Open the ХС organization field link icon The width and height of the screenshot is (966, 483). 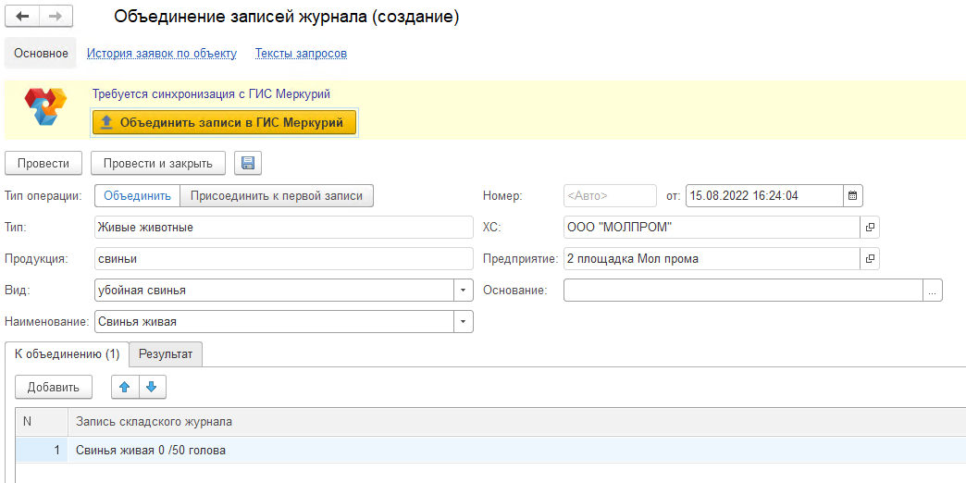coord(870,228)
